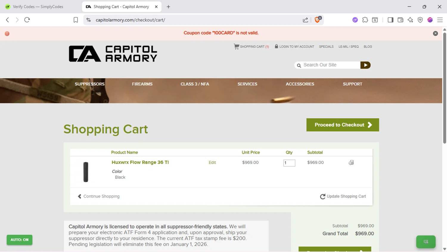Viewport: 447px width, 252px height.
Task: Open the Firearms menu
Action: [x=142, y=84]
